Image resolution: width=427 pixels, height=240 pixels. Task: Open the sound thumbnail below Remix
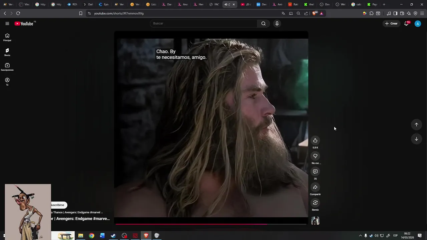click(x=315, y=221)
